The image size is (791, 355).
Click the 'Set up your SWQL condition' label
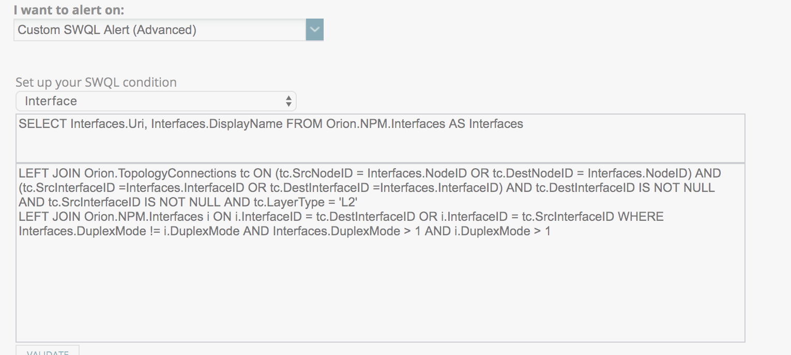(96, 83)
